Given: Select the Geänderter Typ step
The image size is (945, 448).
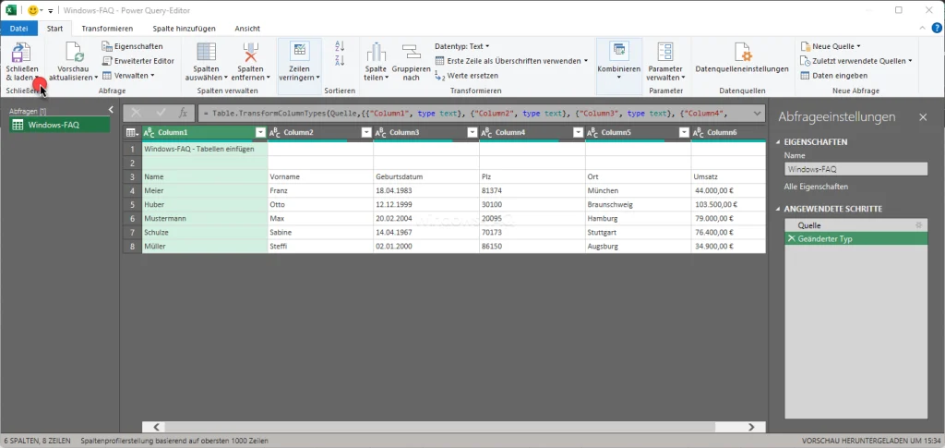Looking at the screenshot, I should (855, 238).
